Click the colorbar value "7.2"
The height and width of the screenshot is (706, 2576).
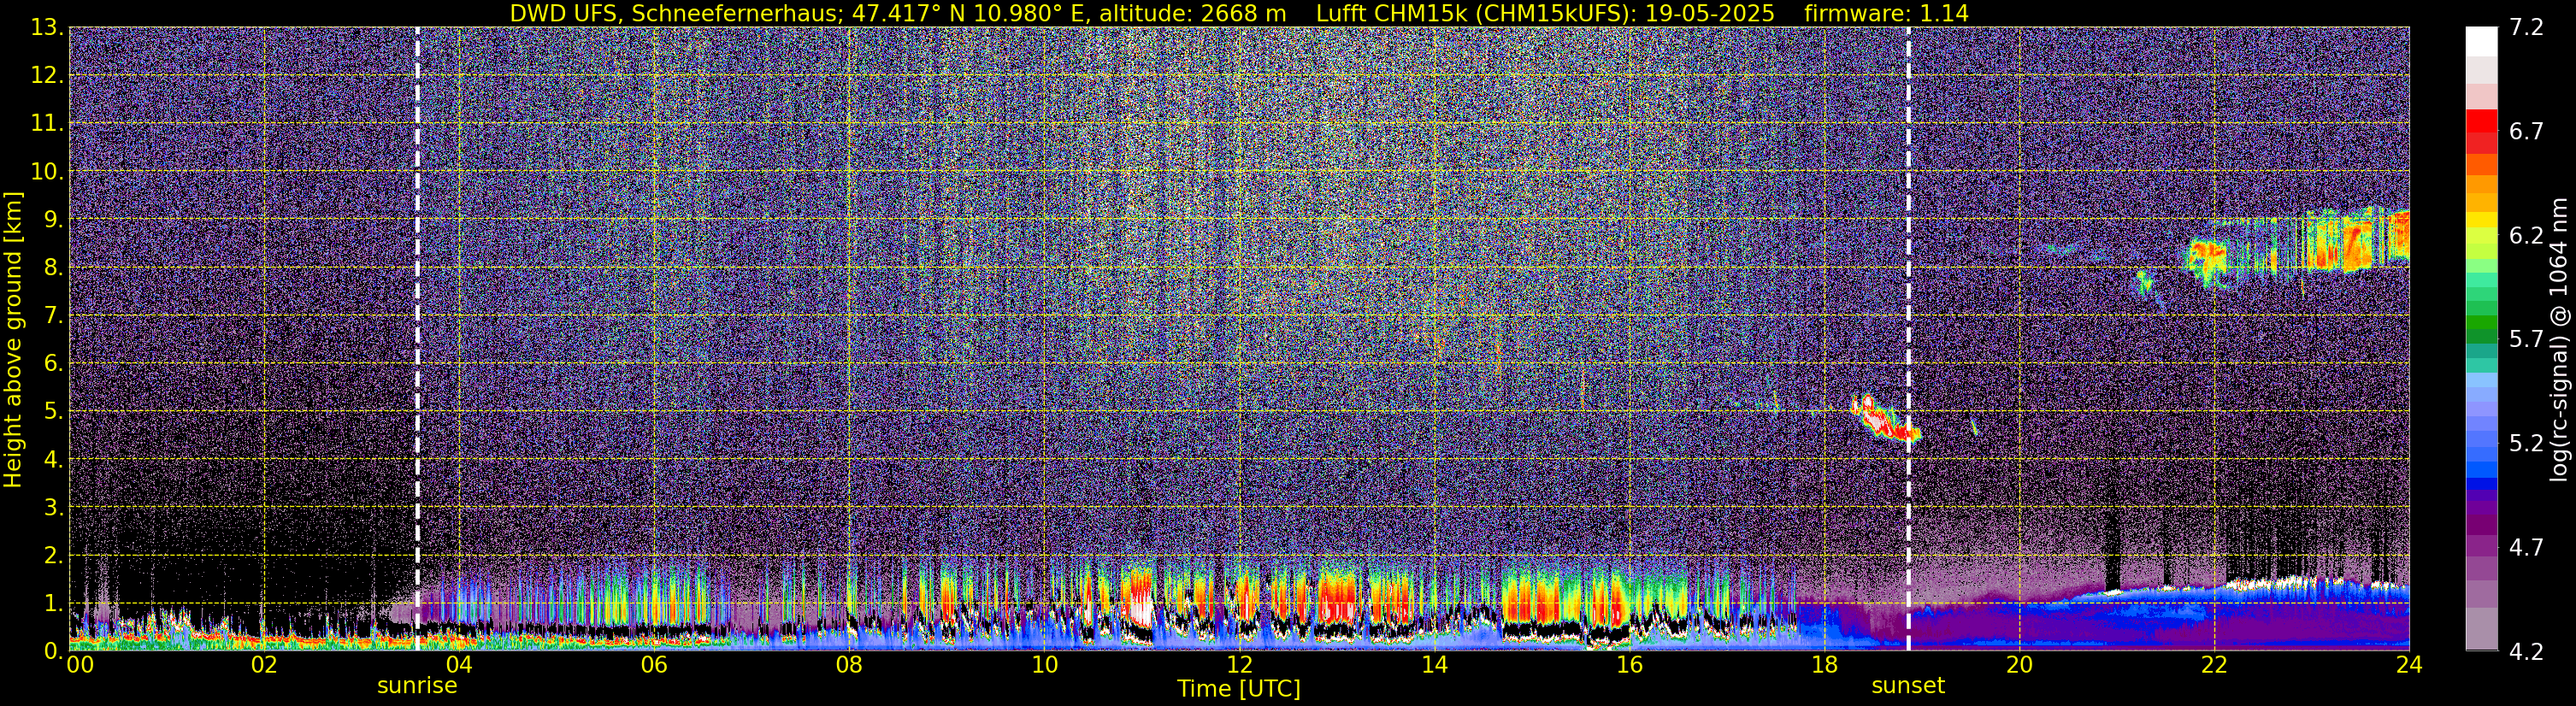[2526, 27]
